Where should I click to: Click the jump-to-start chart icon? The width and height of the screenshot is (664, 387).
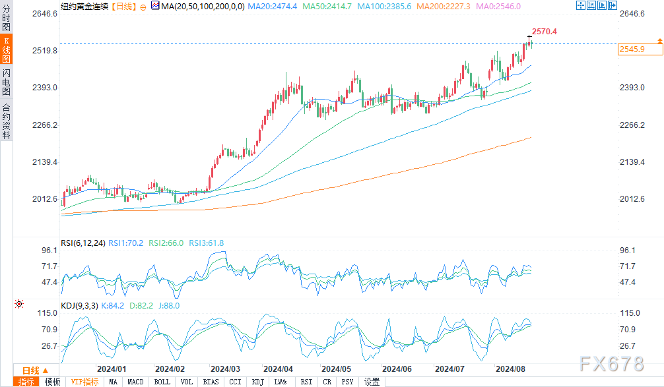pos(591,5)
